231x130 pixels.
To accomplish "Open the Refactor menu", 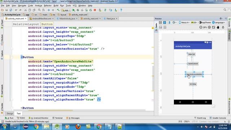I will tap(48, 6).
